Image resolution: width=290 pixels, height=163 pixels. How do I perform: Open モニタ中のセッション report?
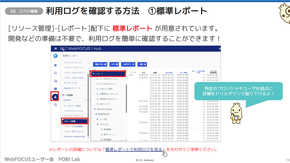coord(109,79)
